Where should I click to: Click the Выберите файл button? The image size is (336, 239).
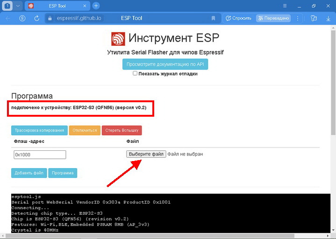146,154
